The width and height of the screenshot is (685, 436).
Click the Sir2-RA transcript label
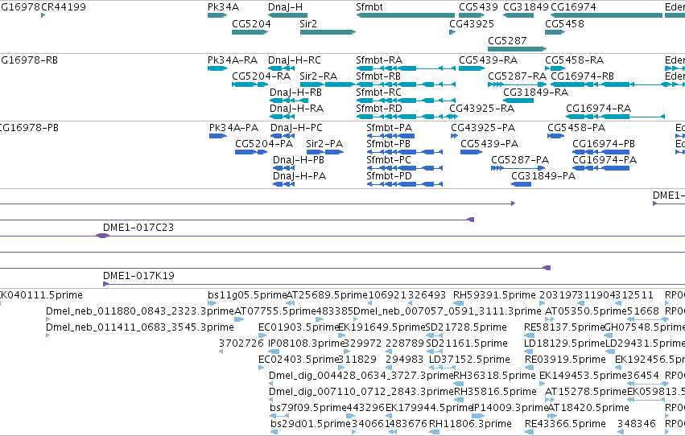pyautogui.click(x=319, y=76)
